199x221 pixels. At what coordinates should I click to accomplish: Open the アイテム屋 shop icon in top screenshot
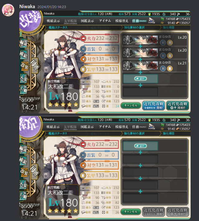point(152,21)
